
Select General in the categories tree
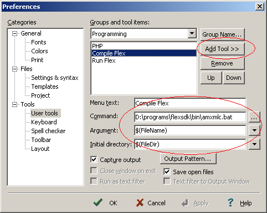pyautogui.click(x=31, y=33)
